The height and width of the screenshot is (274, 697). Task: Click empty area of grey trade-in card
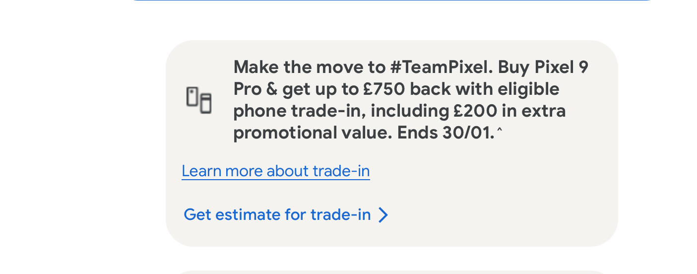(496, 199)
